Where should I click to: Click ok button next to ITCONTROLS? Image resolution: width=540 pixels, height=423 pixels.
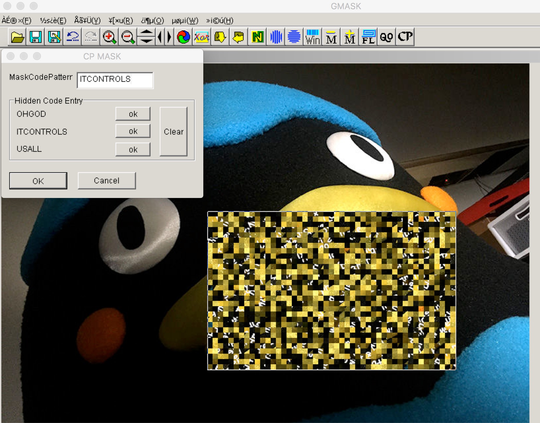tap(133, 131)
